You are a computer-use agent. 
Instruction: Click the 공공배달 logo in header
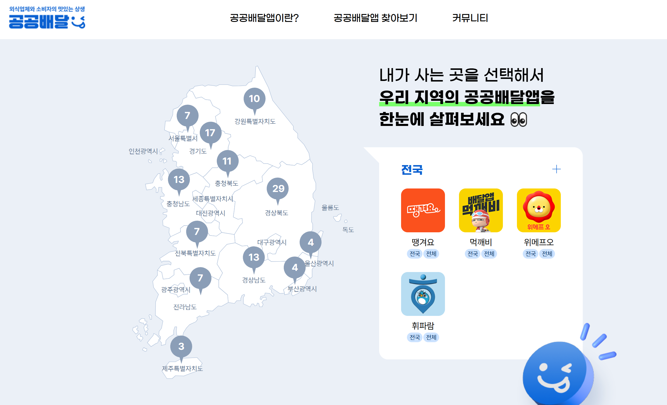coord(47,18)
